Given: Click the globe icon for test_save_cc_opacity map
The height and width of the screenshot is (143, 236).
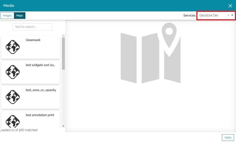Looking at the screenshot, I should [x=13, y=97].
